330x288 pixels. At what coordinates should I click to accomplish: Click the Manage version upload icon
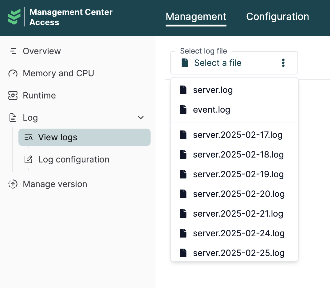pyautogui.click(x=13, y=184)
